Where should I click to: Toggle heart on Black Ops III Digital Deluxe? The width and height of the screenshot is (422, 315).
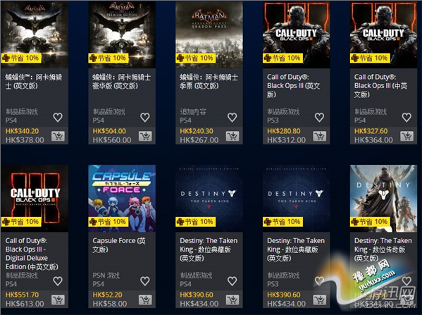coord(58,281)
